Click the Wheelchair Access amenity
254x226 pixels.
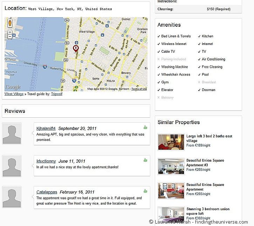(176, 75)
